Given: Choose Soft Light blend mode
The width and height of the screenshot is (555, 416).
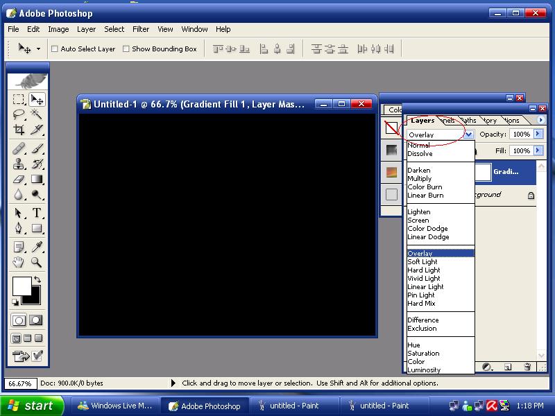Looking at the screenshot, I should pyautogui.click(x=422, y=262).
